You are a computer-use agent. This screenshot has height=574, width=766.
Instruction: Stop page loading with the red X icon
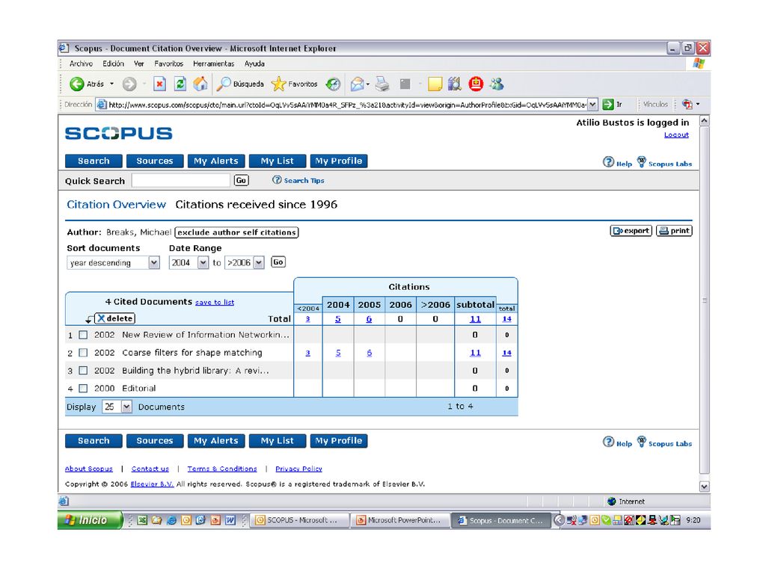point(160,84)
